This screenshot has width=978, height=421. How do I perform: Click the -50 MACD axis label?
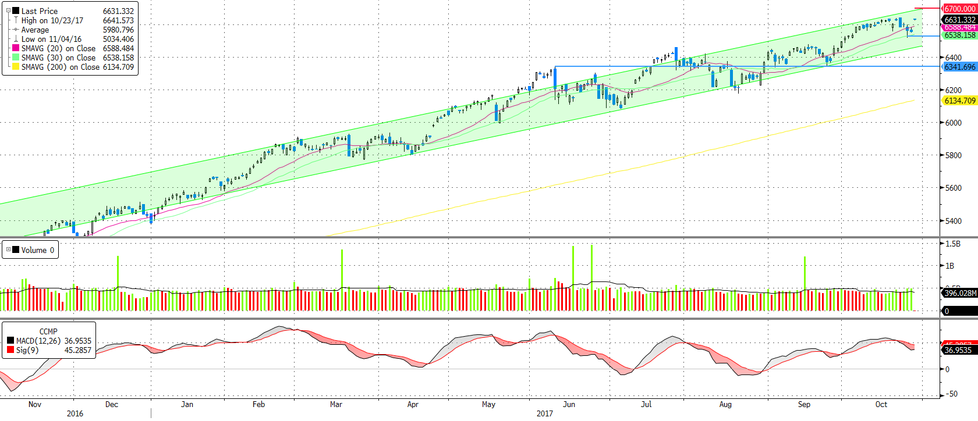(951, 394)
